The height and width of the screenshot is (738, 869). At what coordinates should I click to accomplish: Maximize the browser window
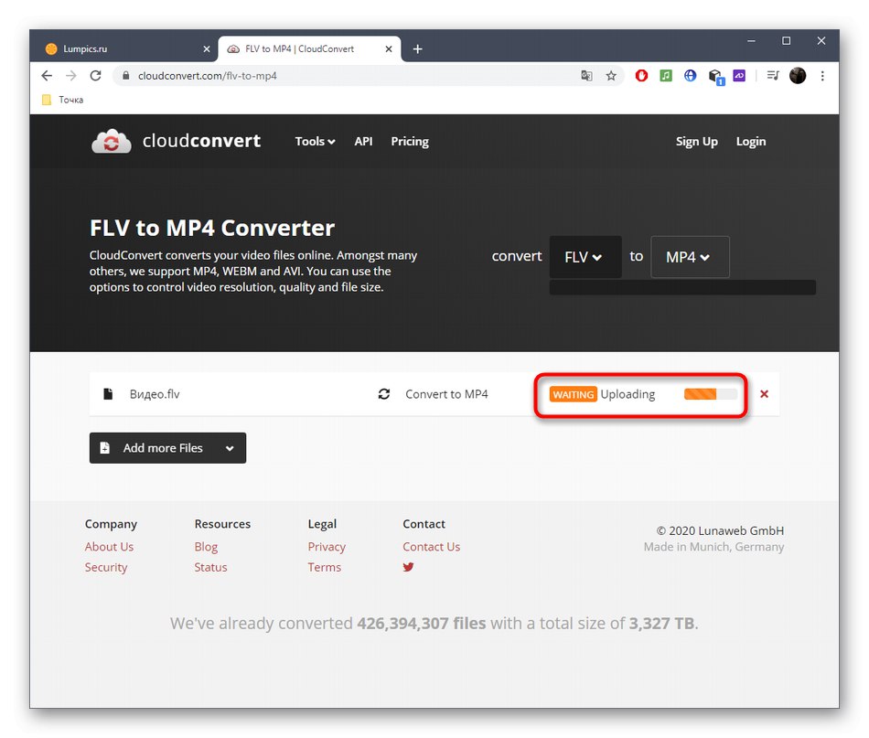click(x=786, y=41)
